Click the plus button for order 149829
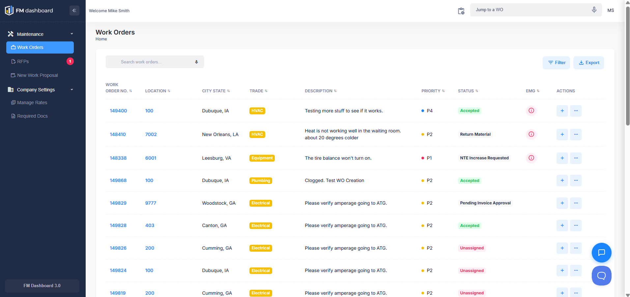Screen dimensions: 630x297 pos(562,203)
